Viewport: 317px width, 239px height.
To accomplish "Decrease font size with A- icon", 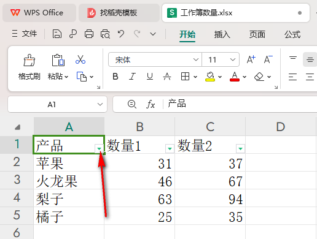I will tap(268, 59).
